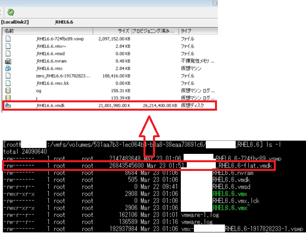Screen dimensions: 306x234
Task: Click the log icon for the 133.39 KB log
Action: pyautogui.click(x=8, y=98)
